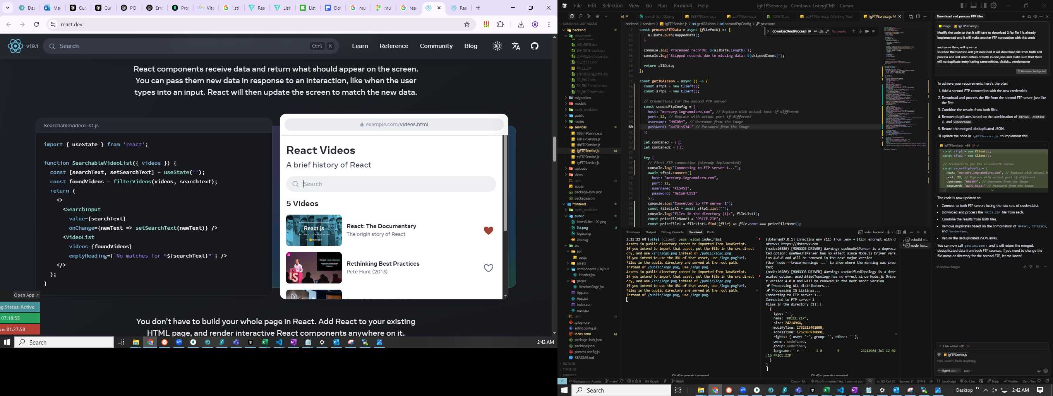Maximize the terminal panel chevron
The height and width of the screenshot is (396, 1053).
pyautogui.click(x=918, y=232)
